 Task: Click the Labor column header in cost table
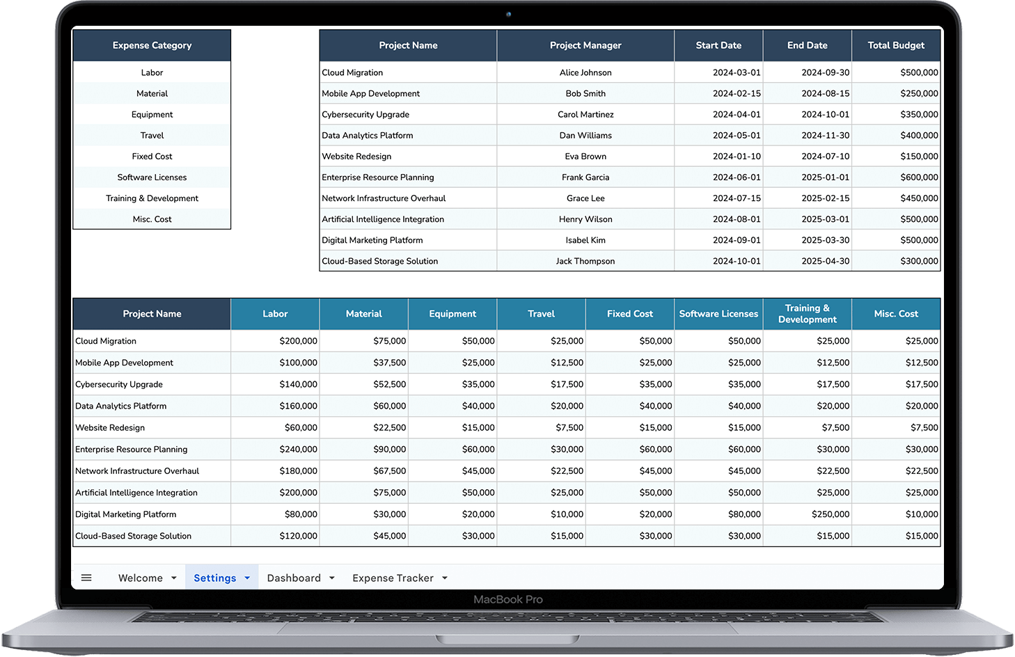coord(275,314)
